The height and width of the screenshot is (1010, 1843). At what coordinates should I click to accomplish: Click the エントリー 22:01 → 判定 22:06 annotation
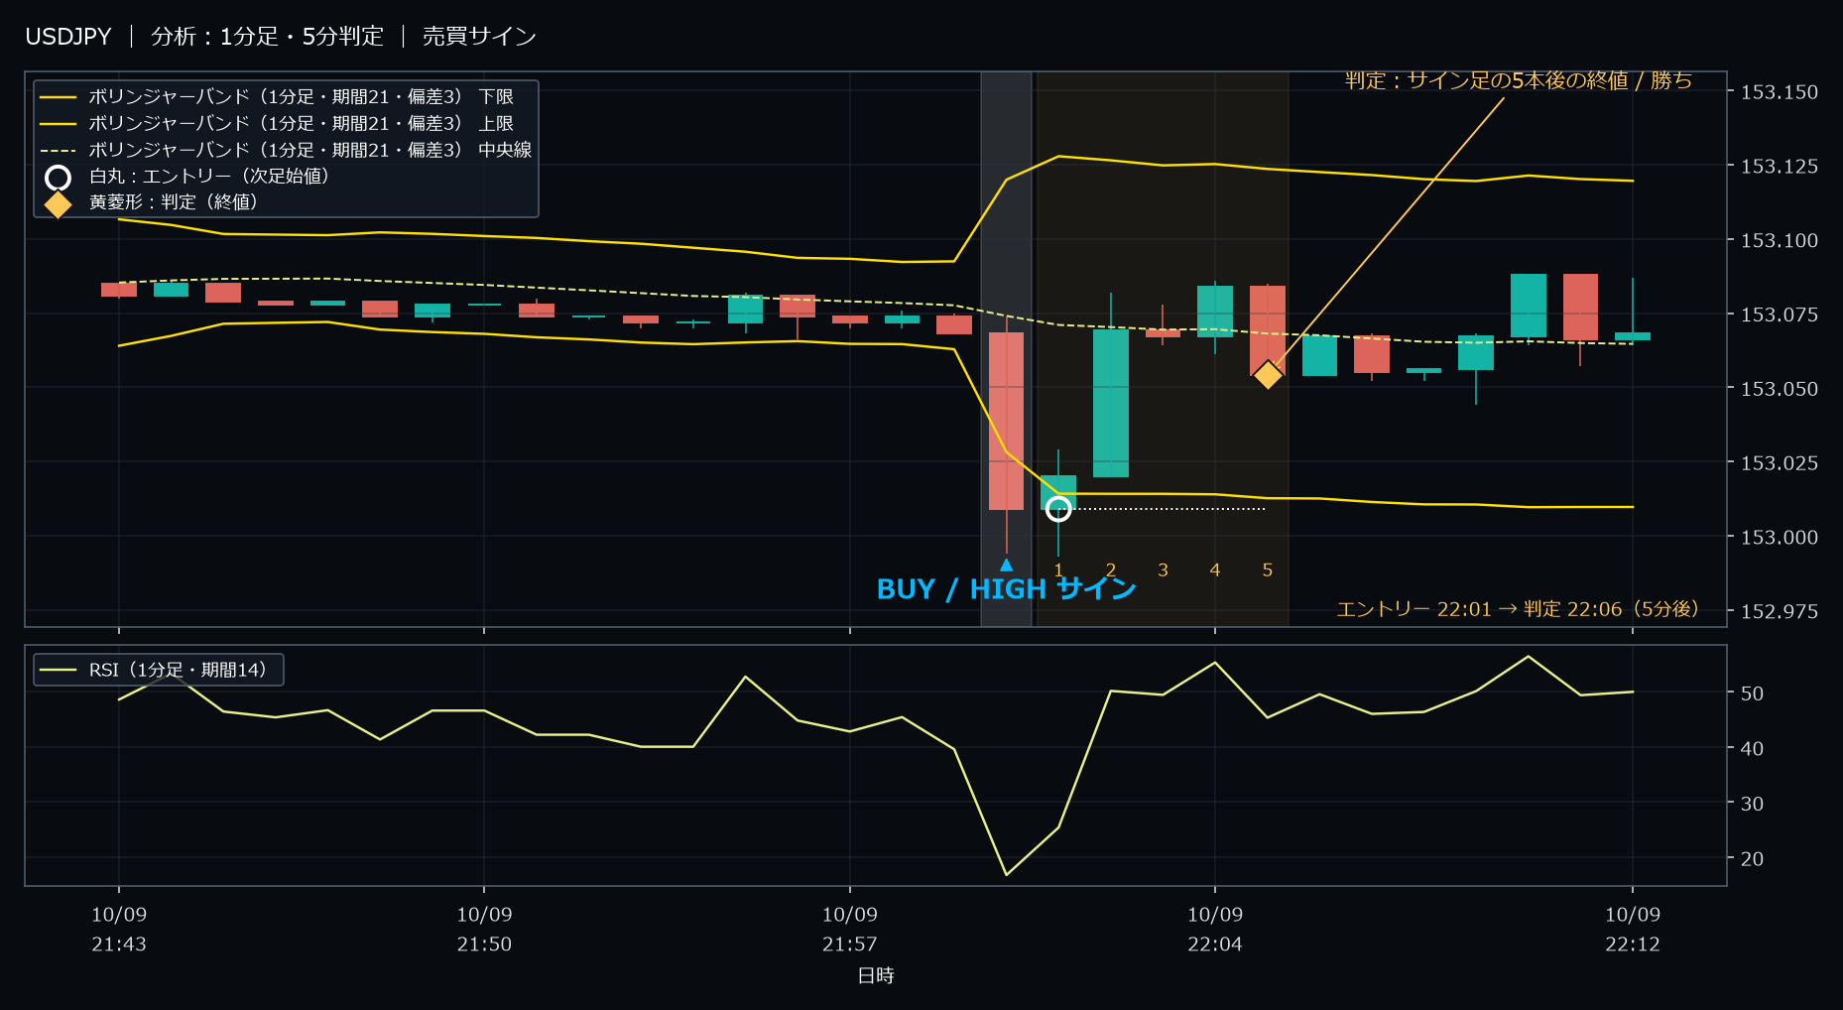tap(1518, 608)
